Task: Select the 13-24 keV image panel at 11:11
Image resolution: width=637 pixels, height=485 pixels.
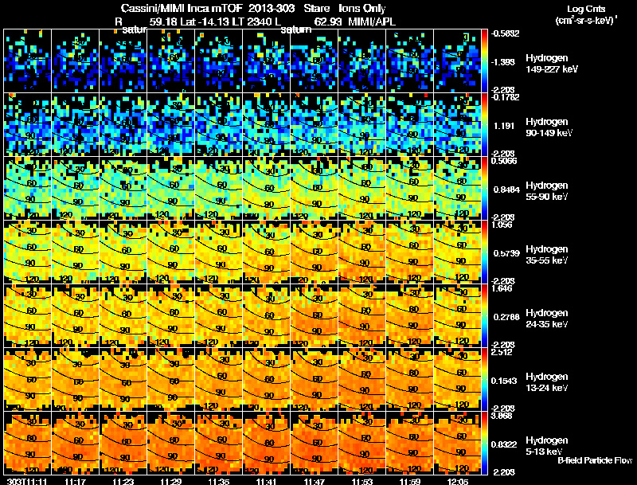Action: click(x=28, y=379)
